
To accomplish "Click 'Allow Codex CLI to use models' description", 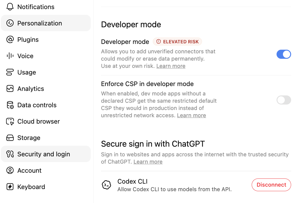I will 174,189.
